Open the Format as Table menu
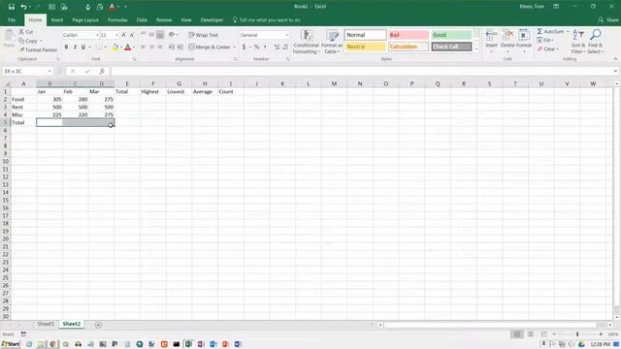621x349 pixels. pyautogui.click(x=332, y=42)
